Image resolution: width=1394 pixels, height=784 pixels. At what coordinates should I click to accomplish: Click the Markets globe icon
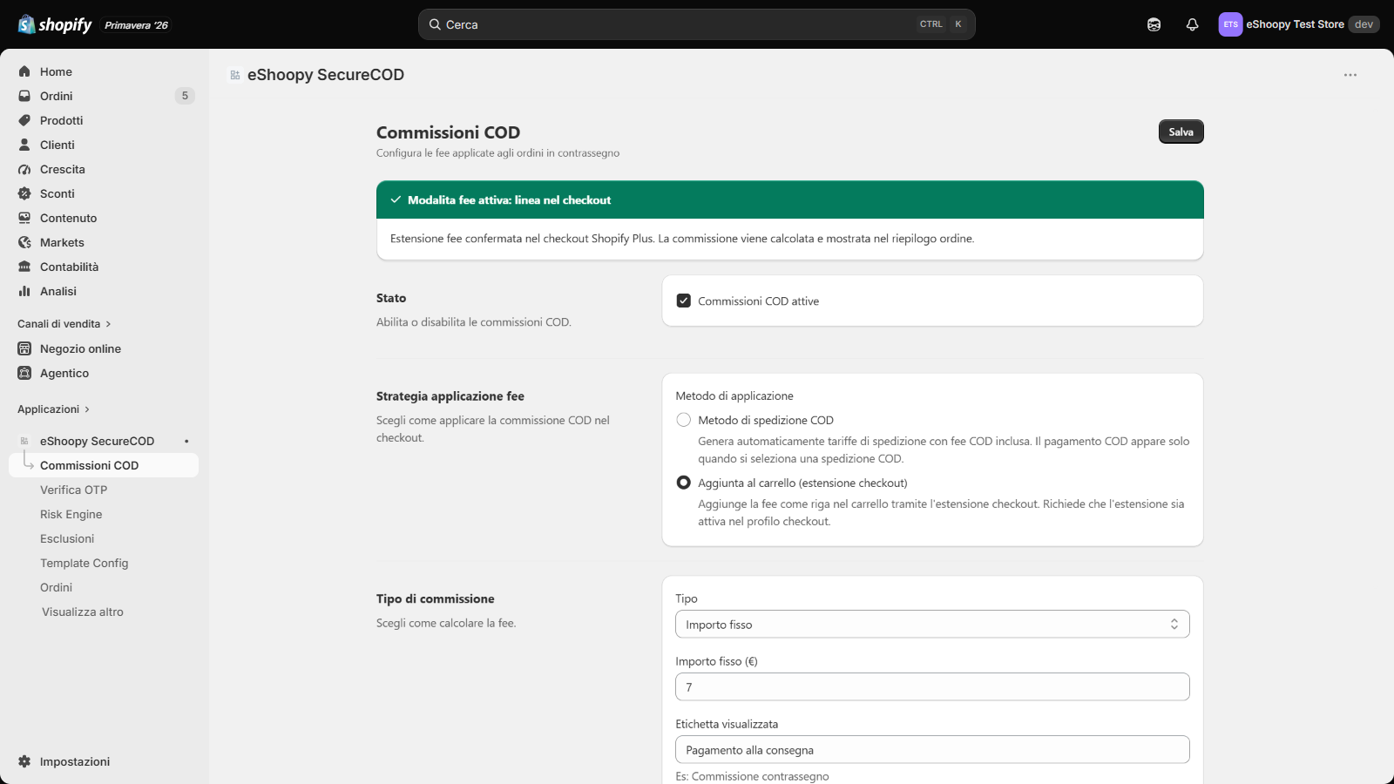coord(24,242)
